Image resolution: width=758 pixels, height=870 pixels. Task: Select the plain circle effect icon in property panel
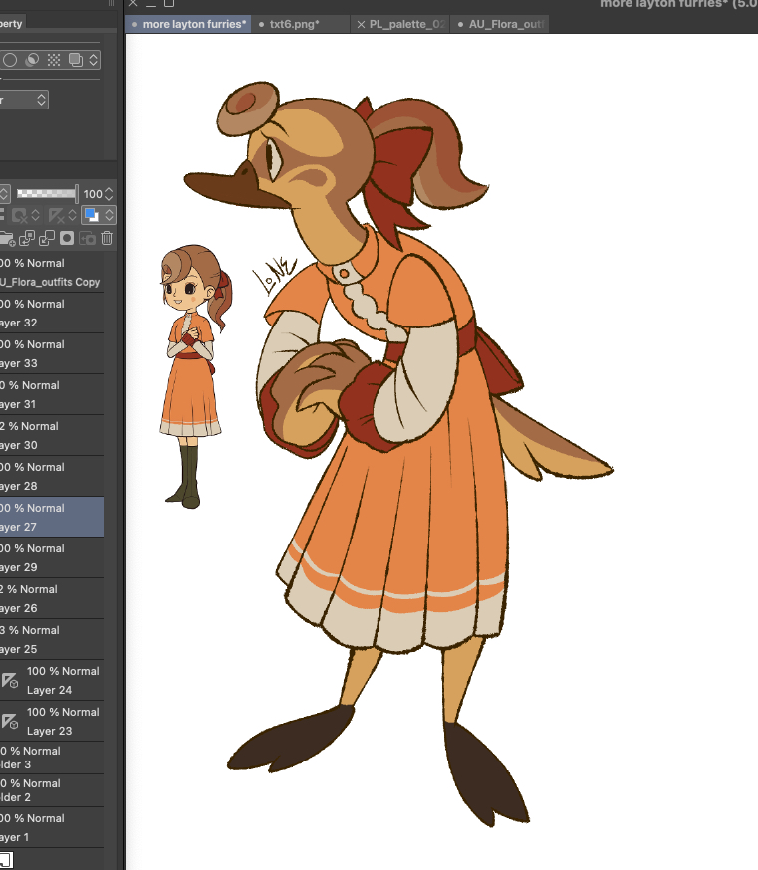click(10, 60)
